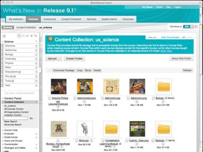The height and width of the screenshot is (152, 203).
Task: Open the Biology folder icon thumbnail
Action: tap(164, 87)
